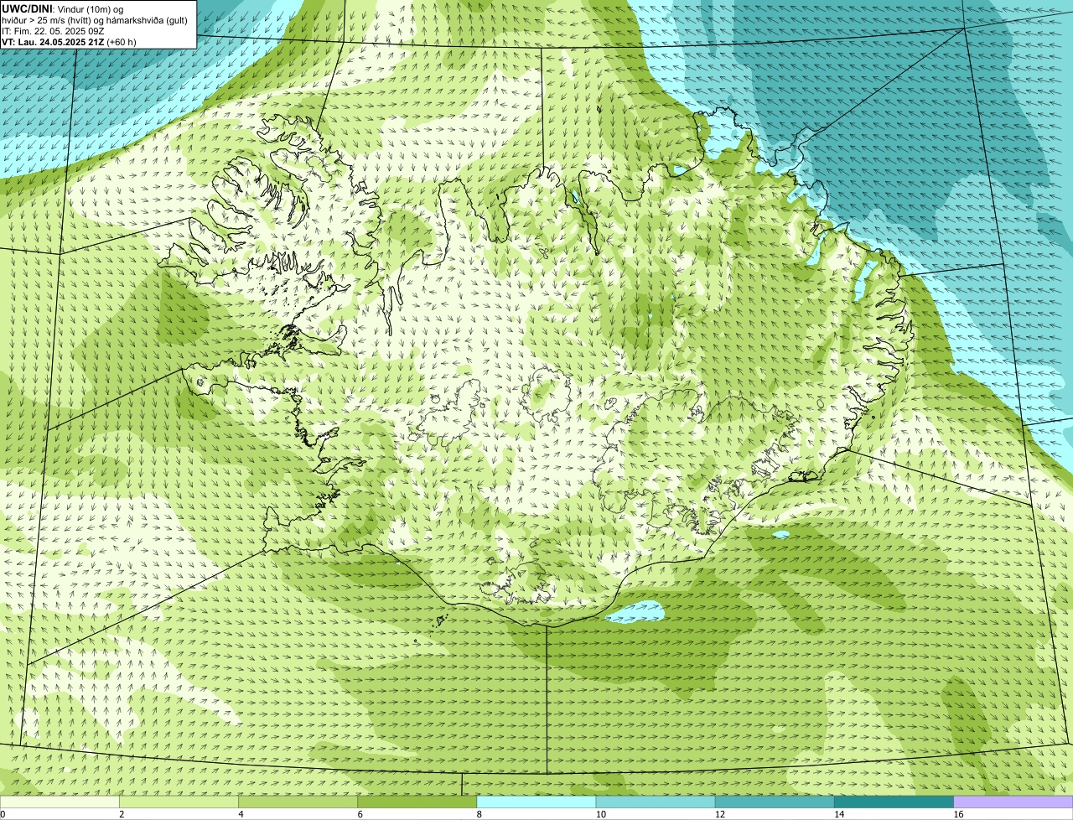Click the 'VT: Lau. 24.05.2025 21Z (+60 h)' line
Viewport: 1073px width, 820px height.
pos(69,42)
